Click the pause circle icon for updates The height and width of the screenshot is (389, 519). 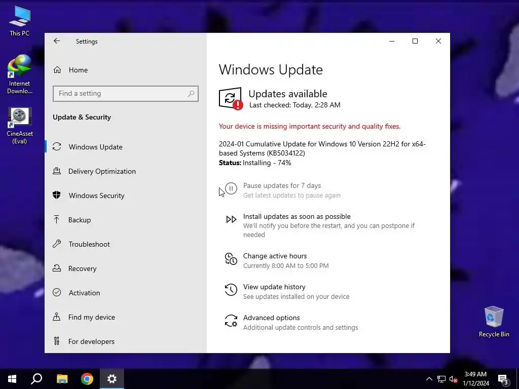pyautogui.click(x=231, y=189)
